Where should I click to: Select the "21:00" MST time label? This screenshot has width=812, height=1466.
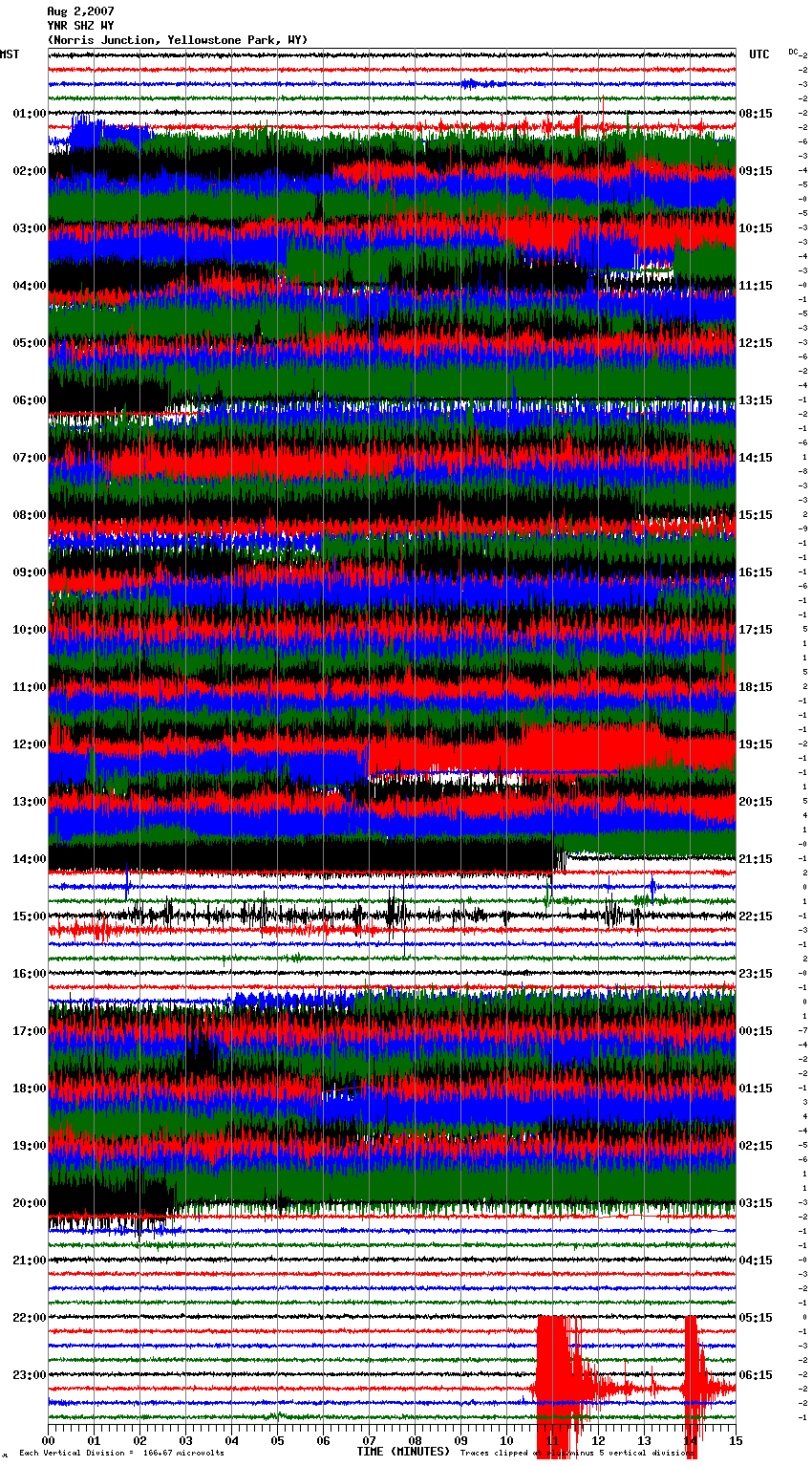(x=30, y=1261)
